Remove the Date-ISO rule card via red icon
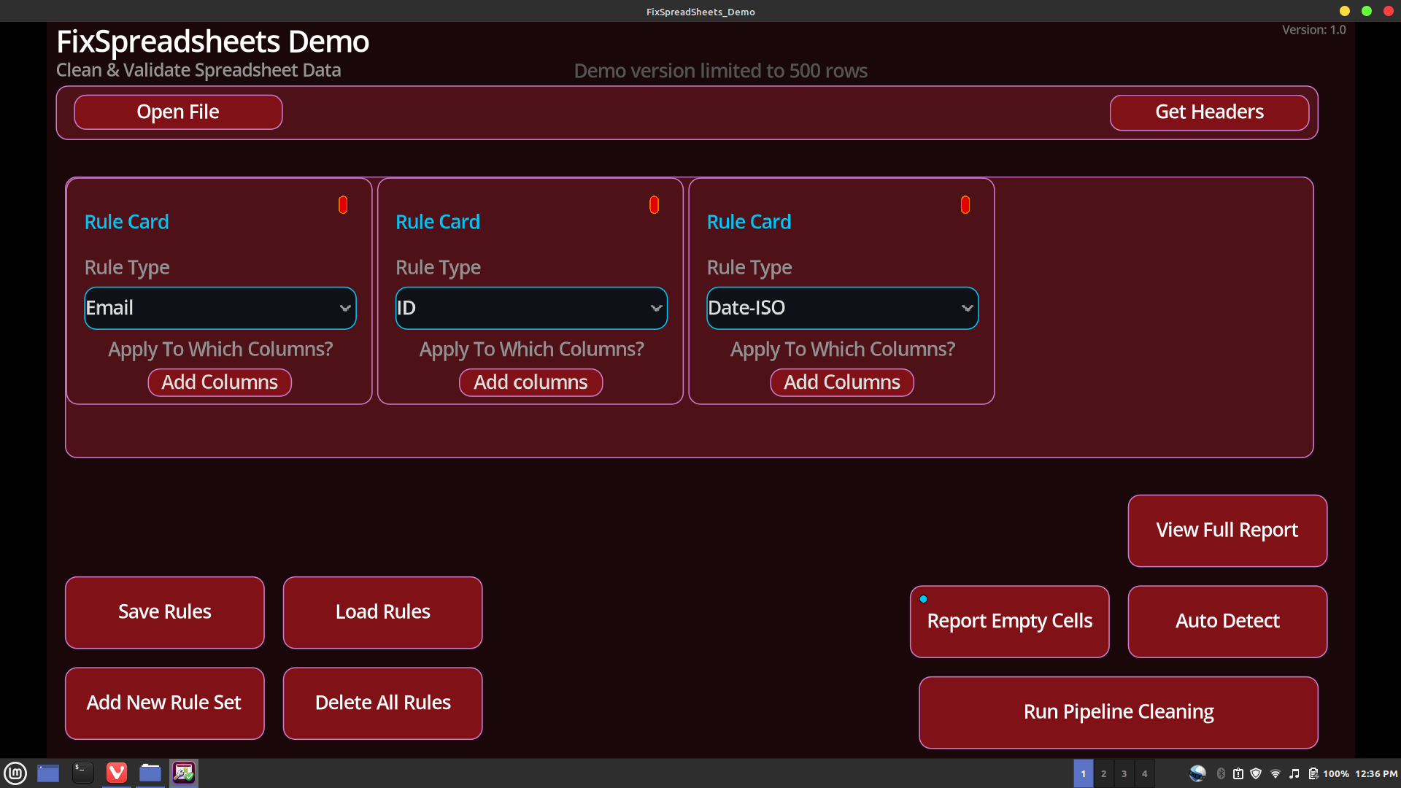Viewport: 1401px width, 788px height. pyautogui.click(x=965, y=205)
